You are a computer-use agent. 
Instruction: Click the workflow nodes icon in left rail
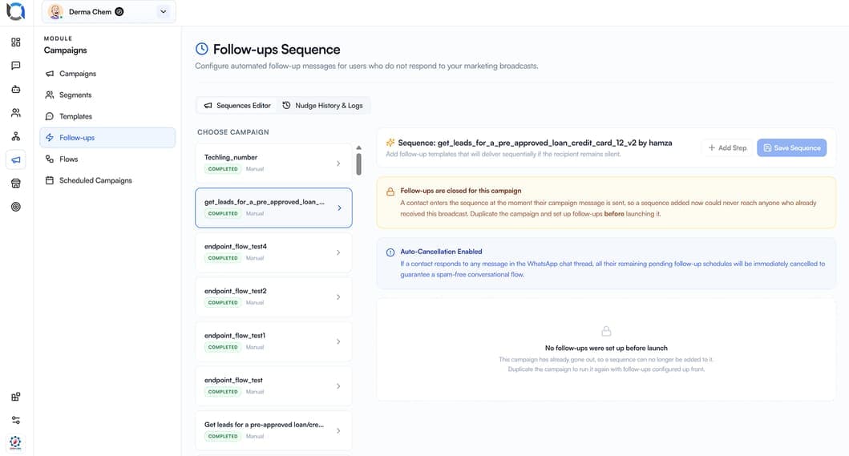[16, 136]
